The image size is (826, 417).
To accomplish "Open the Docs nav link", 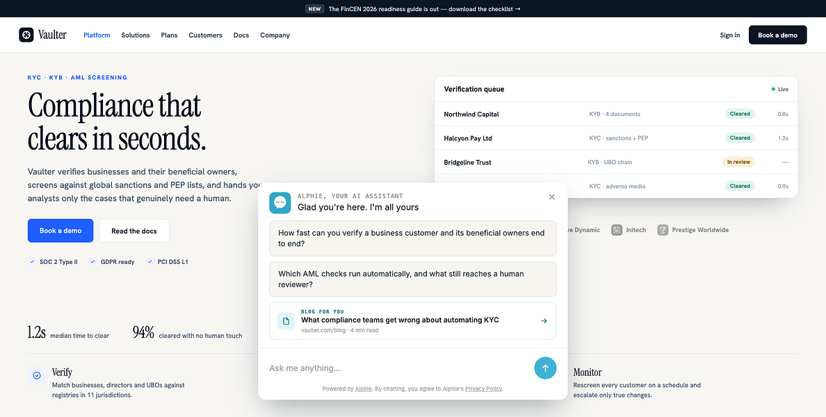I will (241, 35).
